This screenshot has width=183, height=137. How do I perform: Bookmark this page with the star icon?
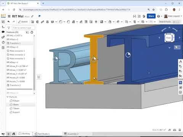pos(154,10)
